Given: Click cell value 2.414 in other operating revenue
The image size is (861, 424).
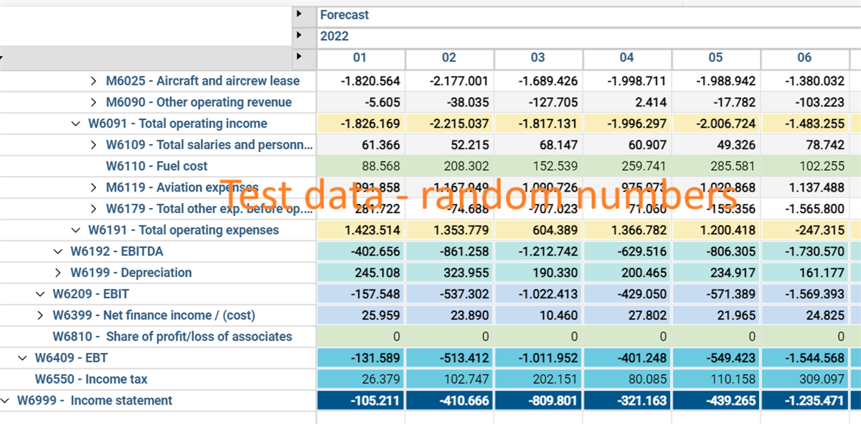Looking at the screenshot, I should coord(628,103).
